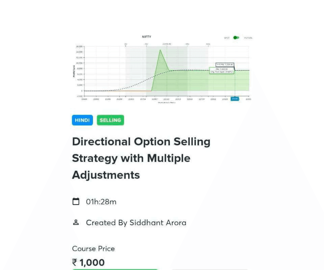
Task: Click the calendar icon beside course duration
Action: (76, 201)
